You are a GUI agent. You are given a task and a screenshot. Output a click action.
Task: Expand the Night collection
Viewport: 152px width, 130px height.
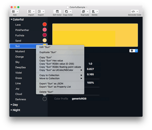pos(11,110)
